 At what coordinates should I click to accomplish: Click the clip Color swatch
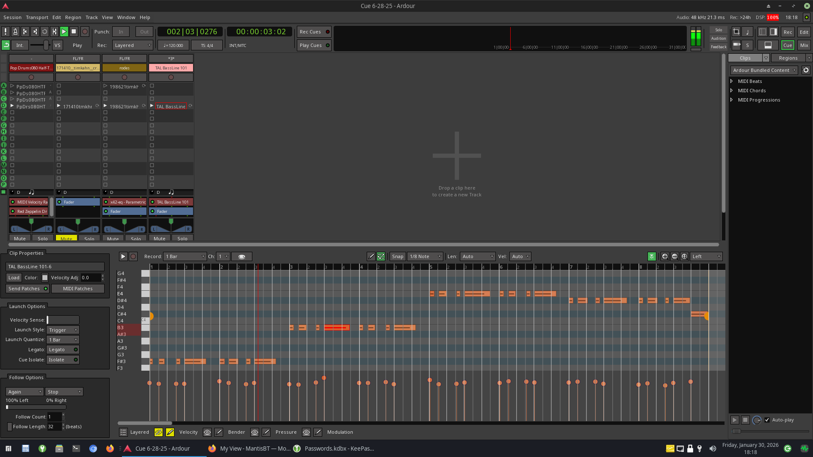tap(45, 278)
